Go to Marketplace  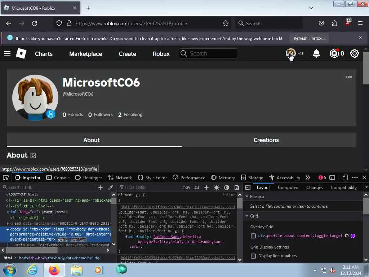point(86,54)
